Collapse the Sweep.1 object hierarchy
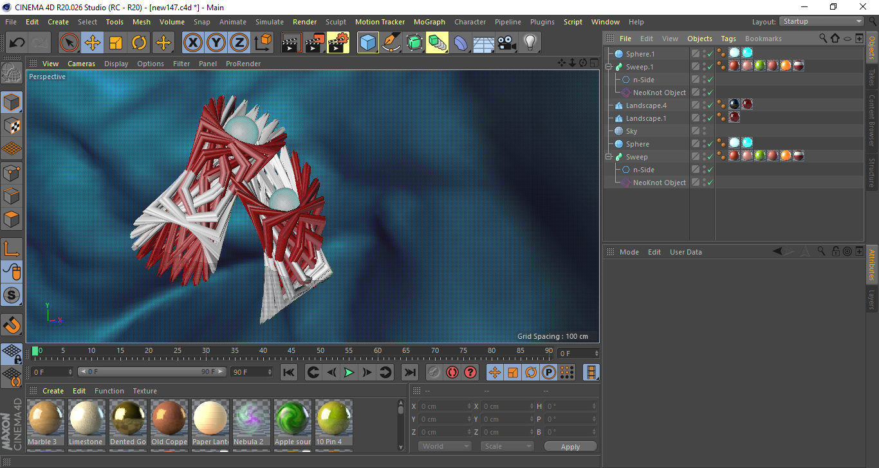This screenshot has width=879, height=468. (x=609, y=67)
